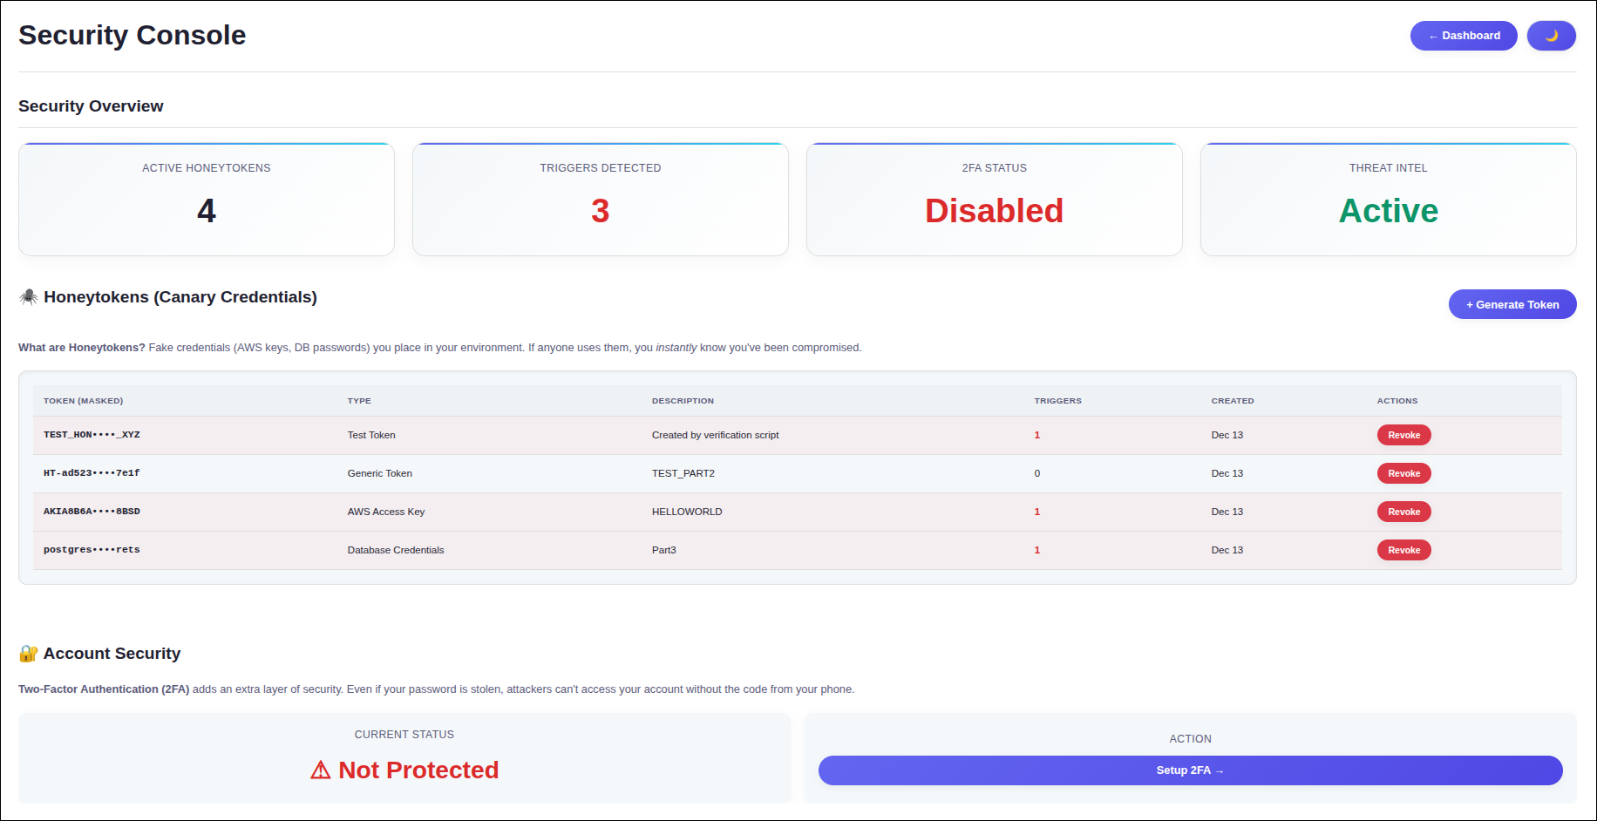Select the Threat Intel Active card

point(1389,200)
